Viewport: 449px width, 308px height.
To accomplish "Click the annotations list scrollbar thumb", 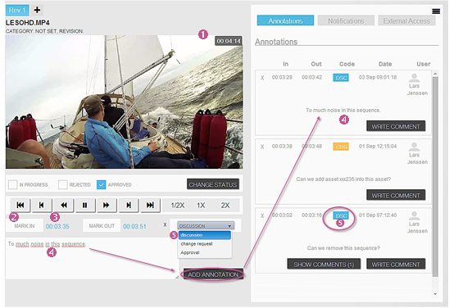I will tap(435, 176).
